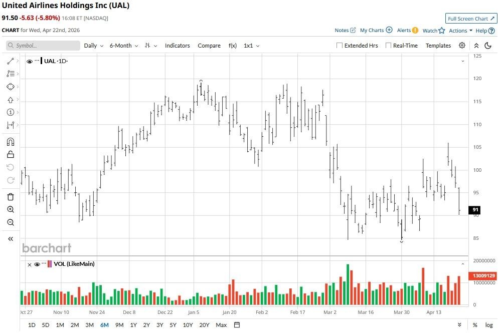Open the 6-Month period dropdown

coord(124,46)
